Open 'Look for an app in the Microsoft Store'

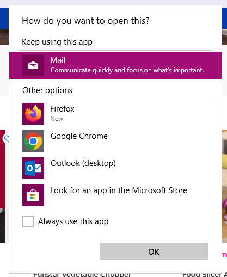[119, 190]
